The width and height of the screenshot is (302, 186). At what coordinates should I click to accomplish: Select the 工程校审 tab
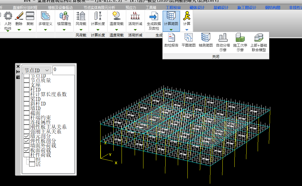[173, 8]
